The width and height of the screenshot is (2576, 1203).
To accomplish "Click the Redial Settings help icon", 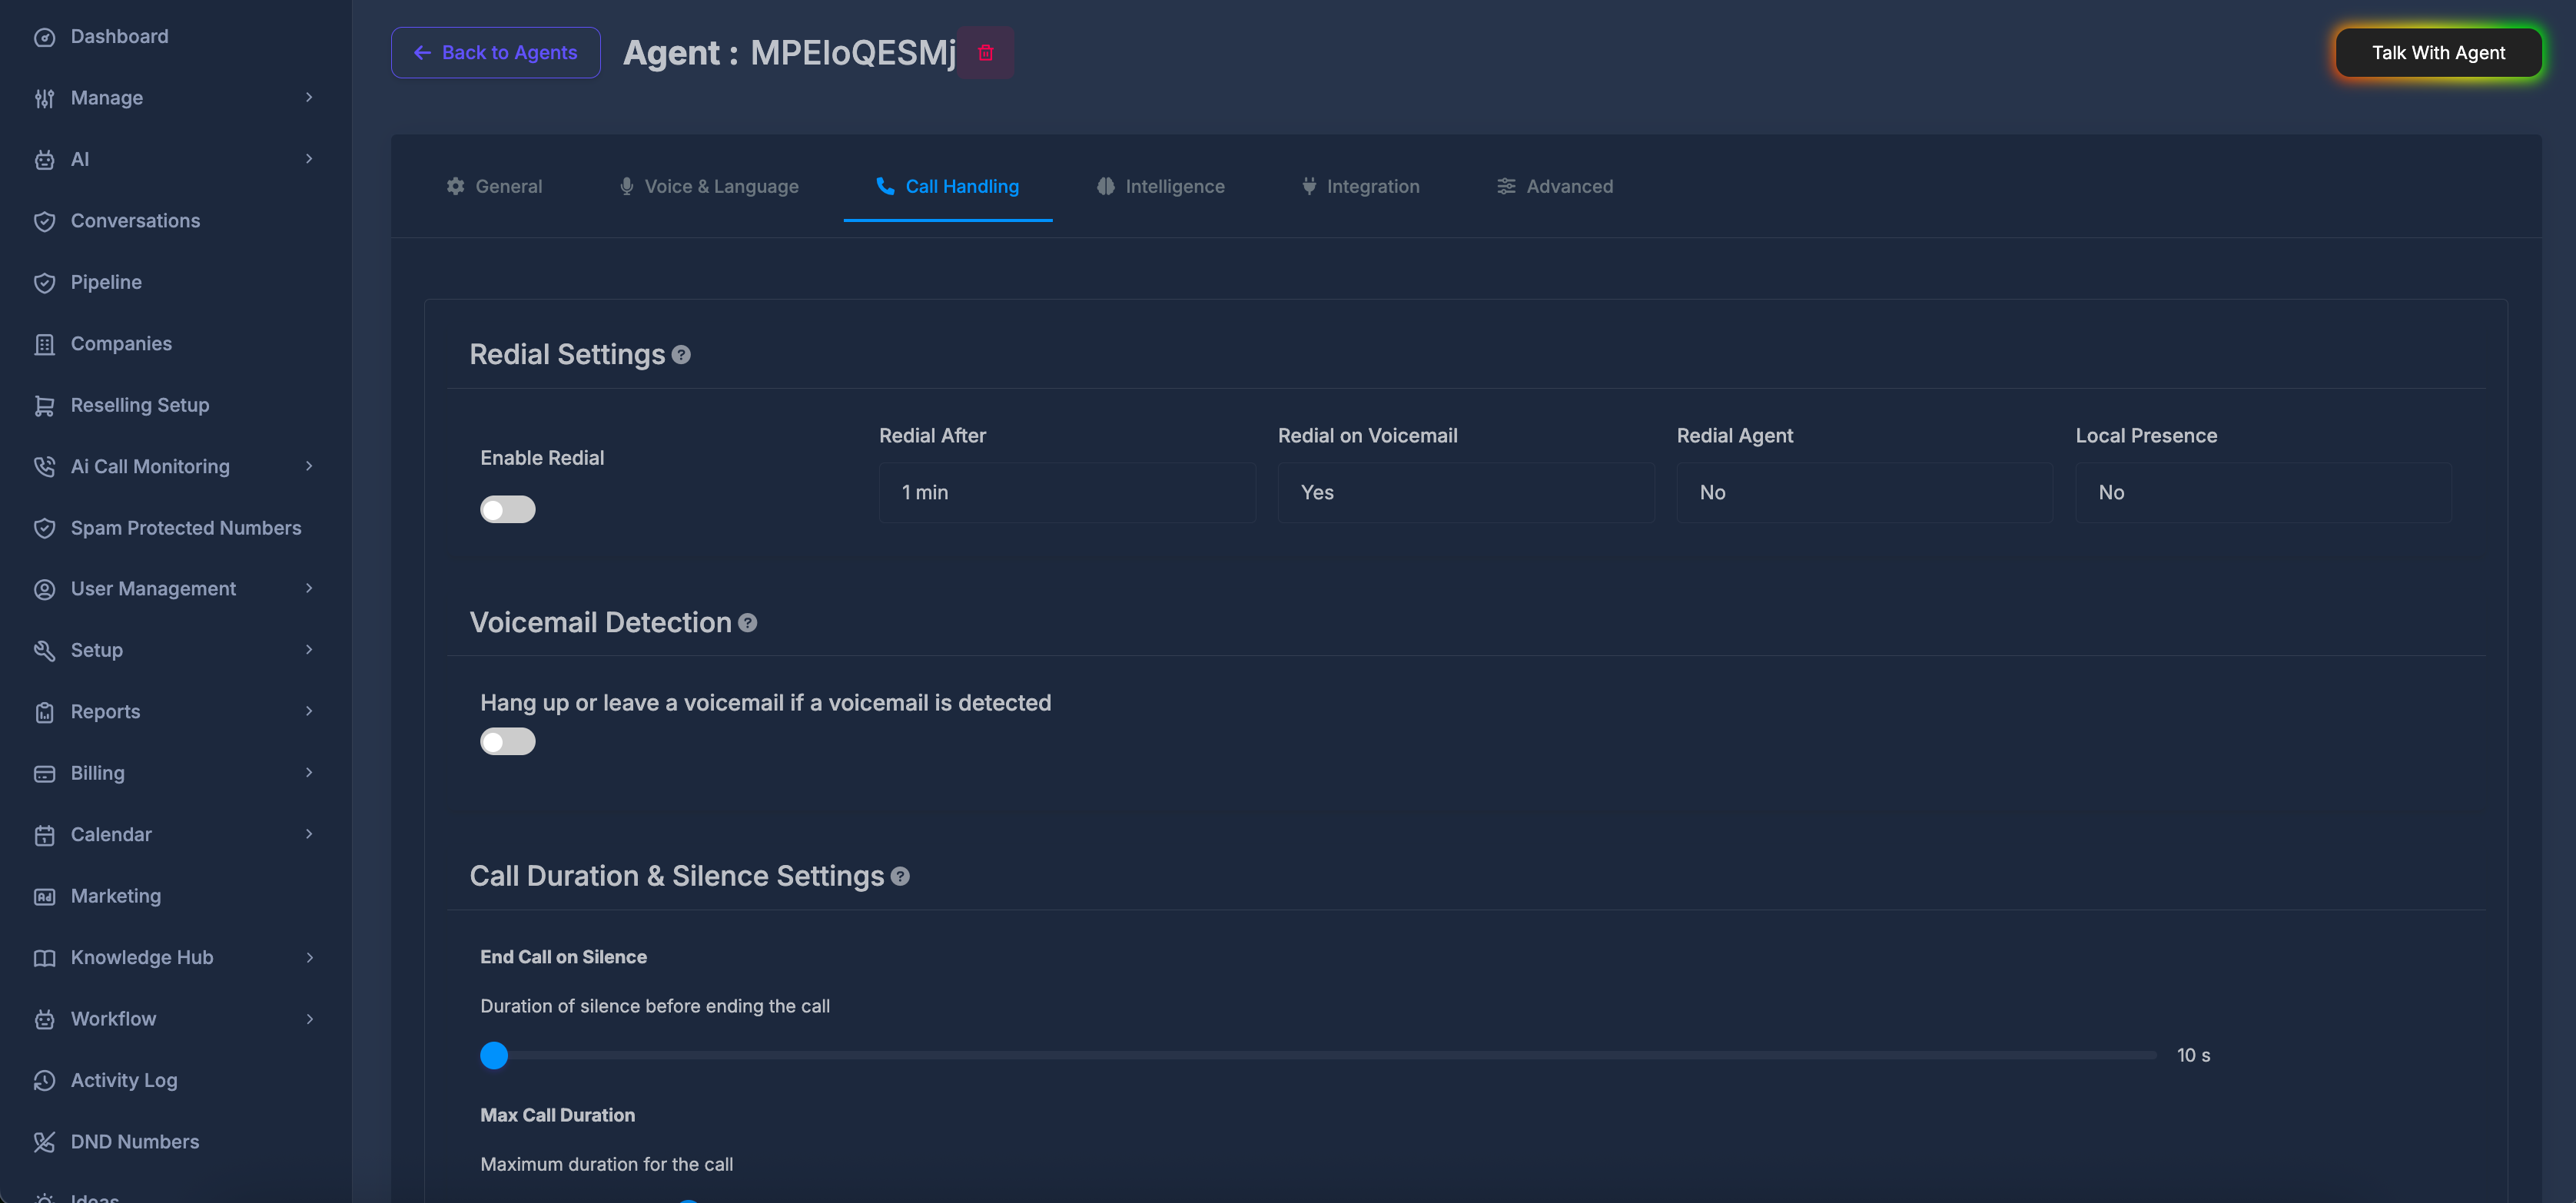I will [x=682, y=354].
